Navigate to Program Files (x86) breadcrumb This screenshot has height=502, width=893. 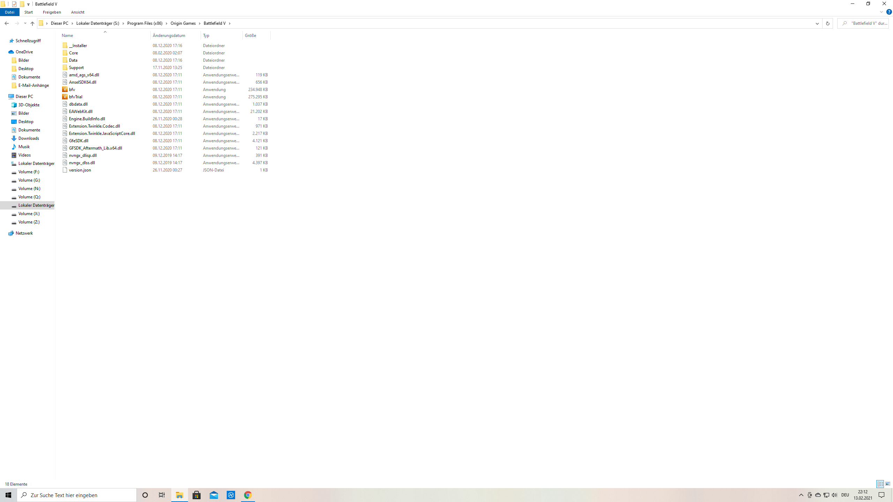(x=145, y=23)
